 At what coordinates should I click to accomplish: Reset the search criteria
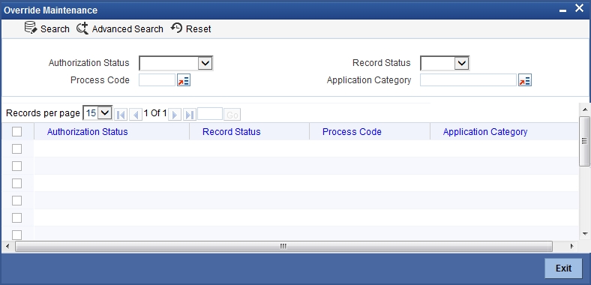191,28
